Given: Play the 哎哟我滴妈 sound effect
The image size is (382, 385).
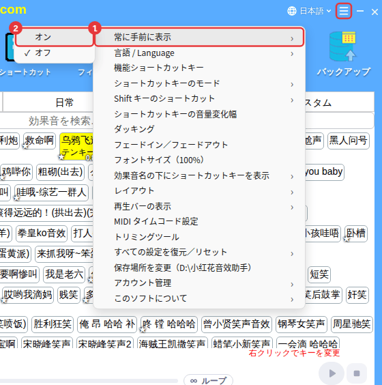Looking at the screenshot, I should click(28, 295).
